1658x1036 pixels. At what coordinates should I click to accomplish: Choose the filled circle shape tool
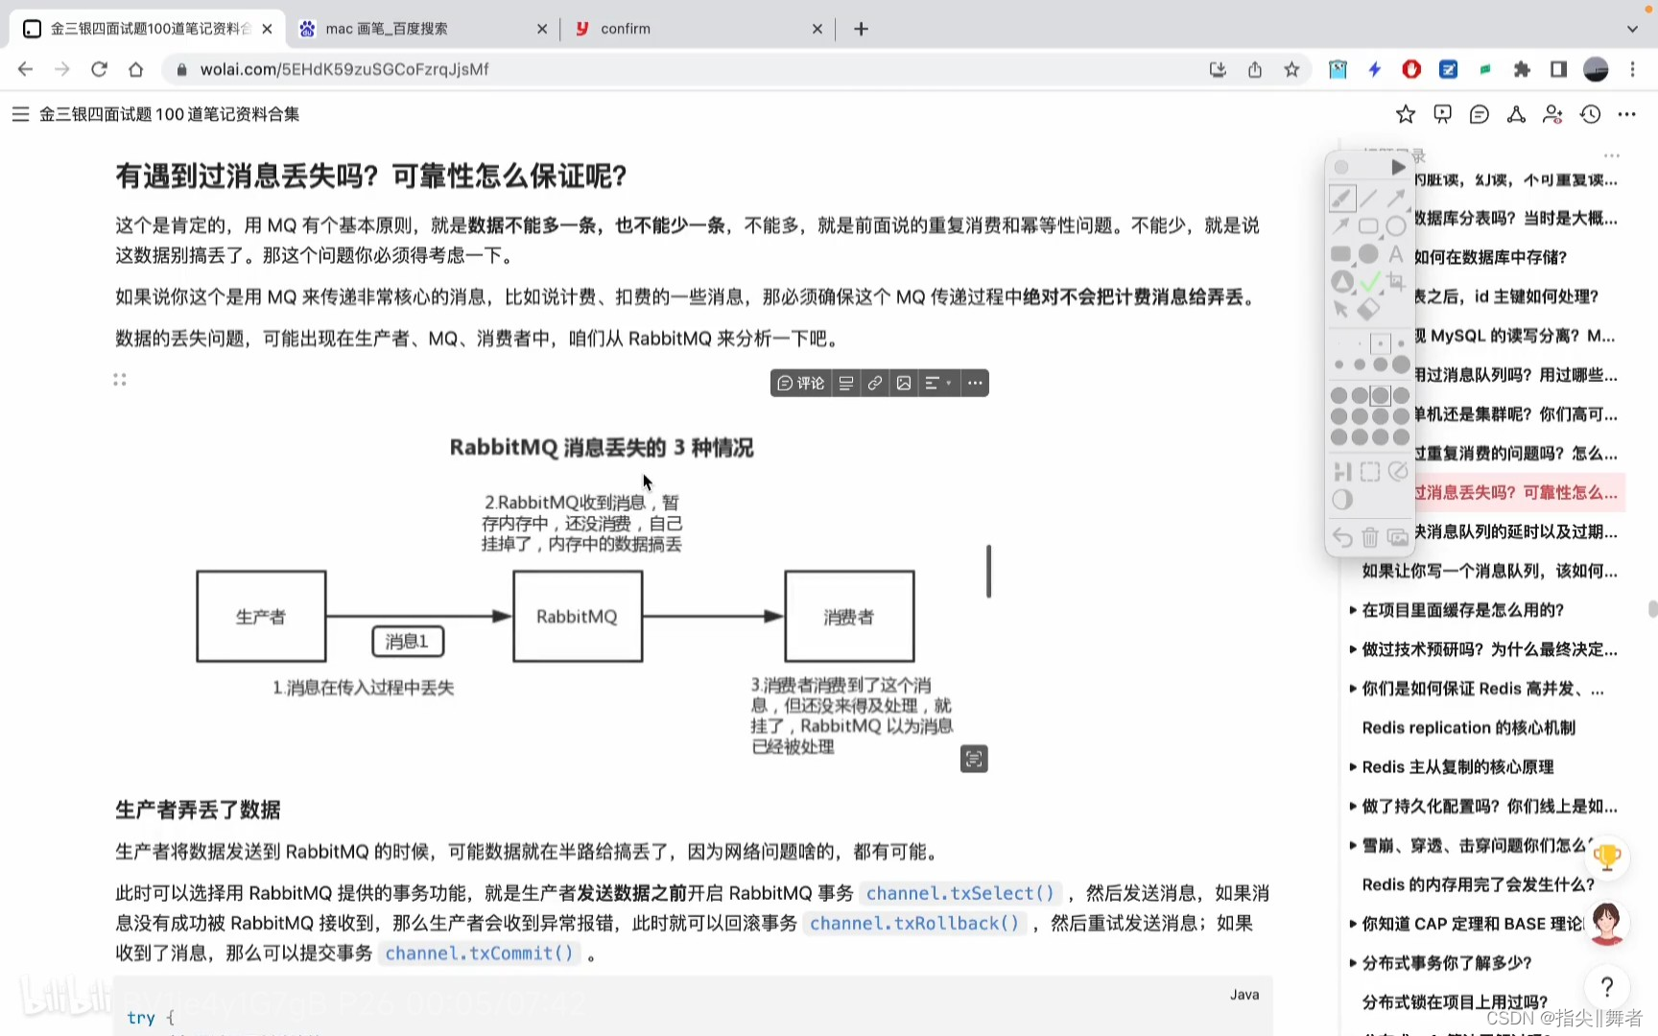(x=1369, y=254)
